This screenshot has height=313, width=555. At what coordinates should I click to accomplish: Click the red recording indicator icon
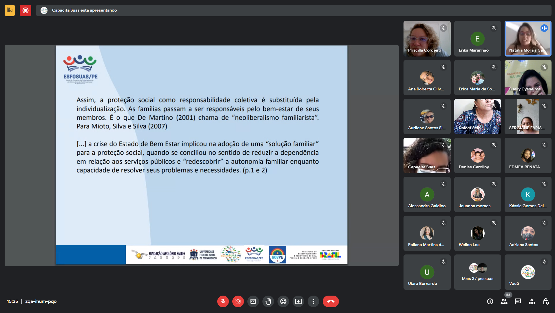[x=25, y=10]
